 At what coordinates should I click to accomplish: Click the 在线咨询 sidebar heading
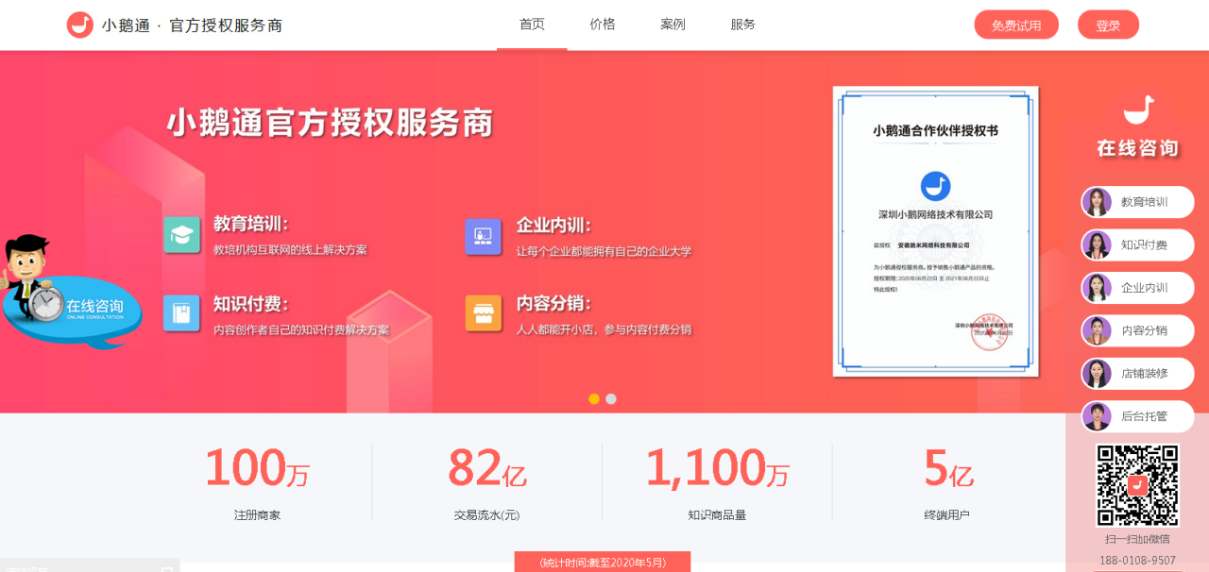pos(1137,148)
